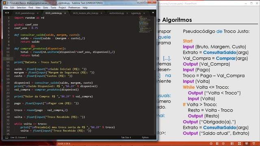Select the 03.01_controle.py tab

(x=54, y=13)
